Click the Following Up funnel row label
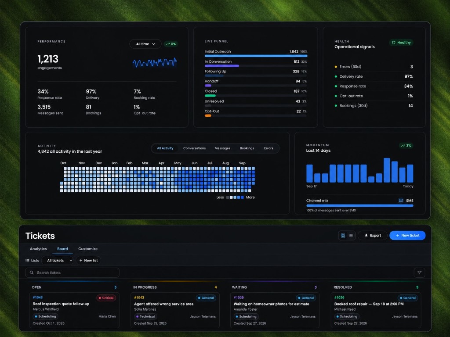This screenshot has width=450, height=337. point(215,72)
